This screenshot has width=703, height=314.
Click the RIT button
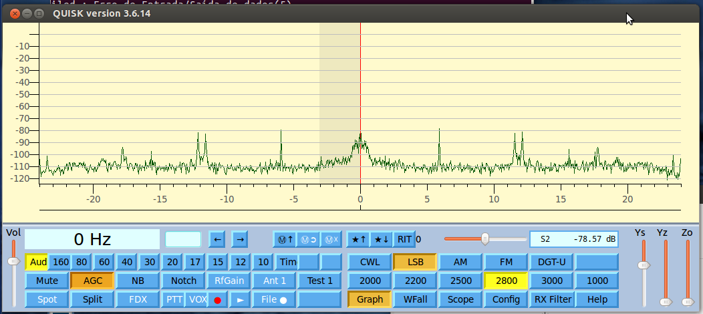[x=404, y=239]
